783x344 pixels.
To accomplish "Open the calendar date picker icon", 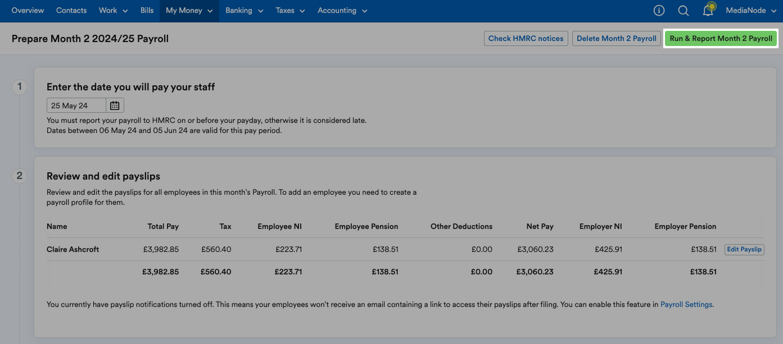I will click(115, 106).
